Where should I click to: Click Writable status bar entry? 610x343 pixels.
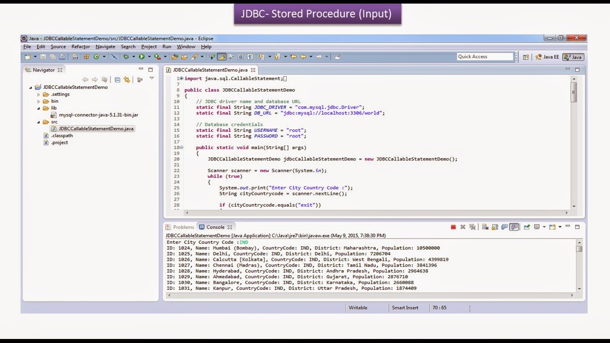[x=358, y=308]
